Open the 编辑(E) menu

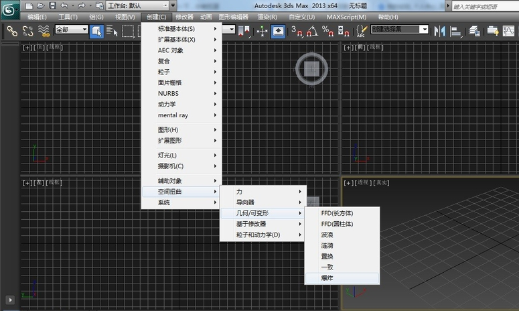click(x=37, y=17)
